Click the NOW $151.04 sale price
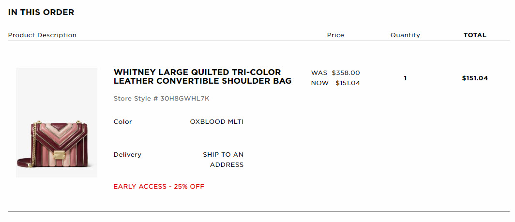 (x=335, y=83)
